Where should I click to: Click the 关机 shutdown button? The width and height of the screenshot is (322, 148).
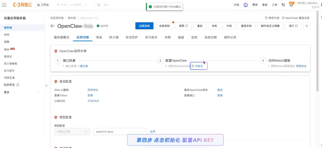[x=214, y=26]
